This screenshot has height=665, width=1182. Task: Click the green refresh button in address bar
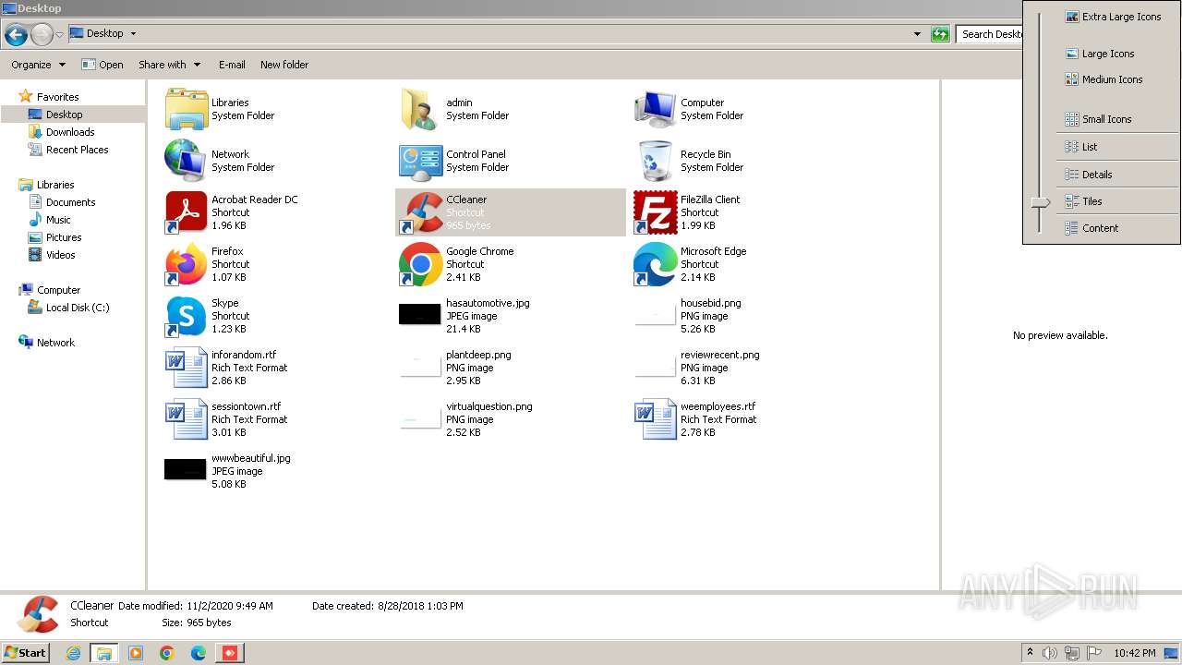pyautogui.click(x=940, y=34)
